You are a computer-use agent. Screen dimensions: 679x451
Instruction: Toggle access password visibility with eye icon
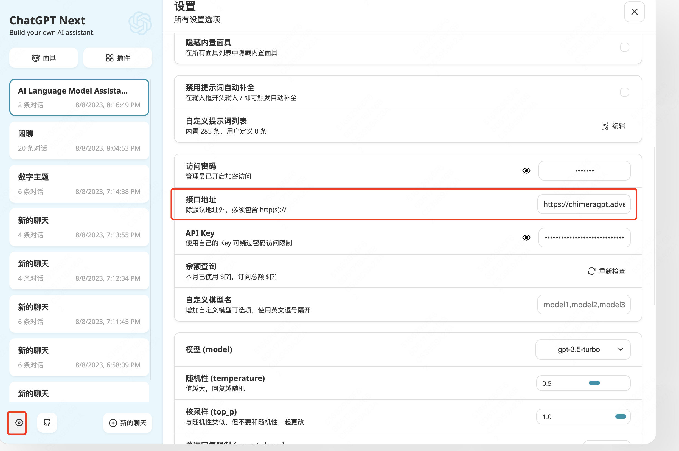pyautogui.click(x=526, y=171)
